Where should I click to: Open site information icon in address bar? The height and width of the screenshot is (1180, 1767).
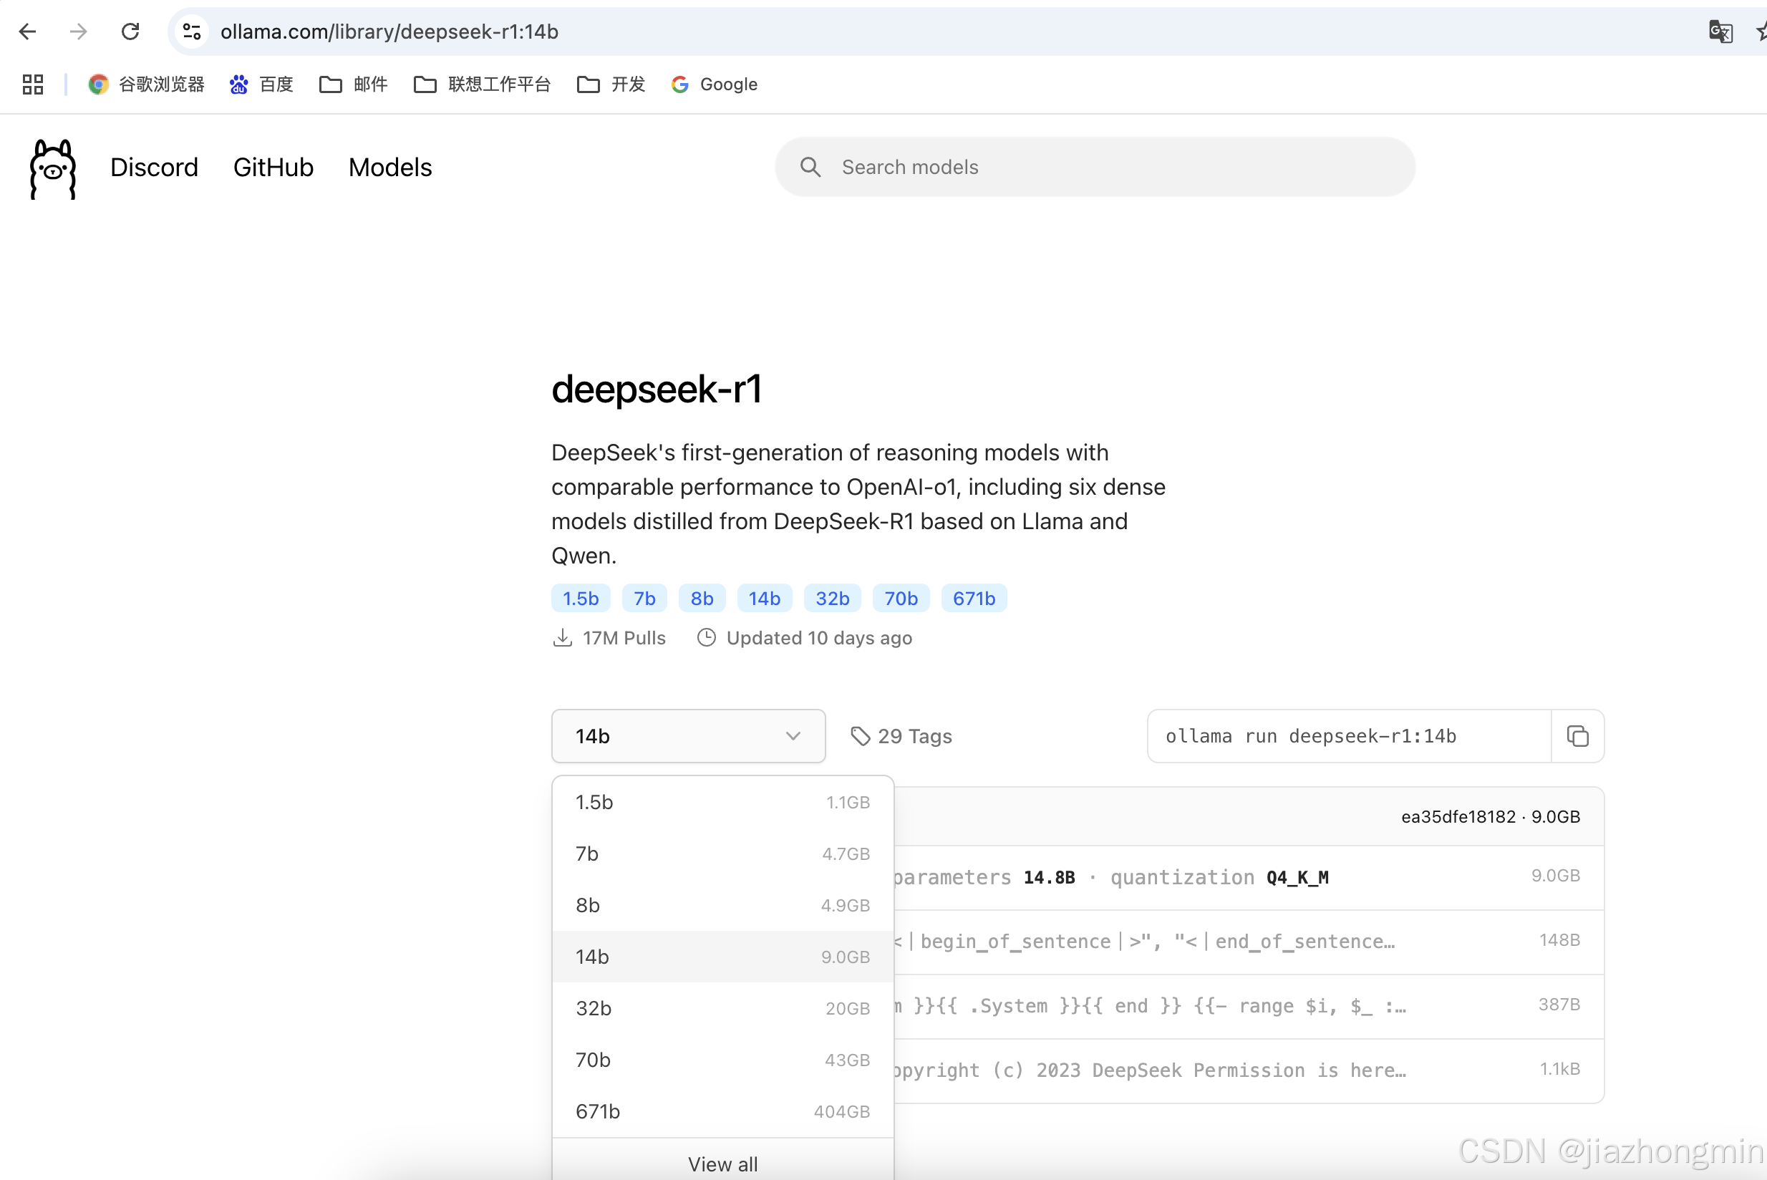click(x=192, y=32)
